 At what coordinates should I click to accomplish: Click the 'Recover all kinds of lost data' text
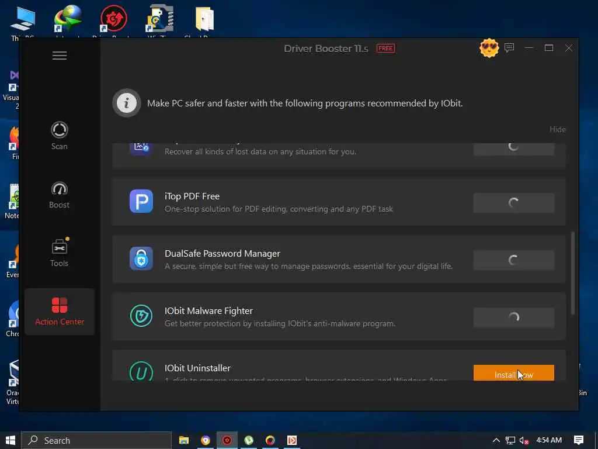point(260,151)
